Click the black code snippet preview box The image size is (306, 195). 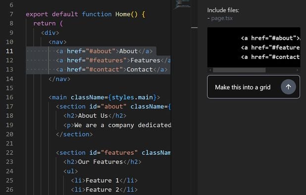coord(254,48)
